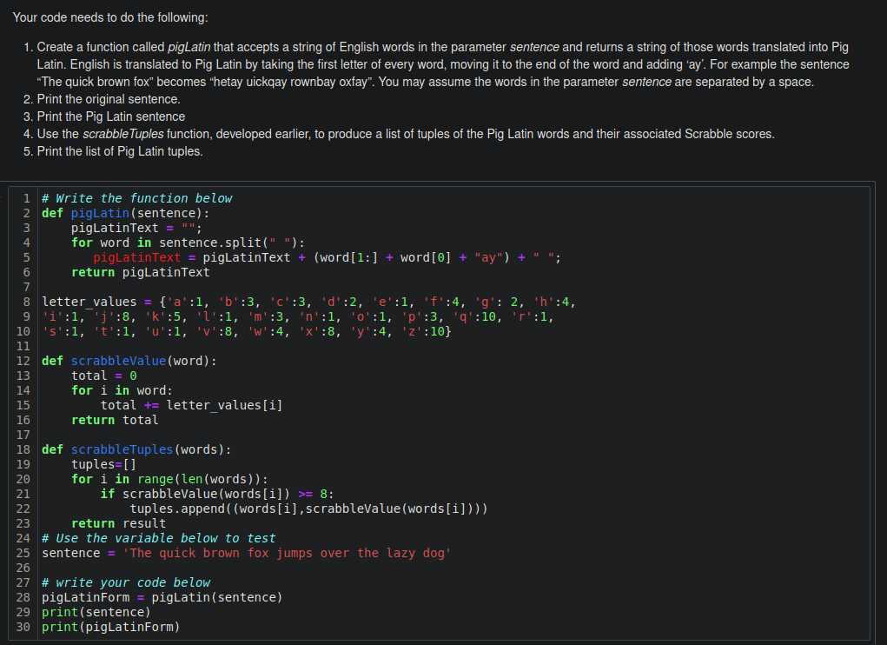The width and height of the screenshot is (887, 645).
Task: Click 'for i in range(len(words)):' line
Action: tap(169, 479)
